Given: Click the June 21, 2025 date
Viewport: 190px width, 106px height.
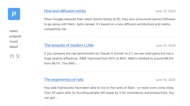Looking at the screenshot, I should [165, 46].
